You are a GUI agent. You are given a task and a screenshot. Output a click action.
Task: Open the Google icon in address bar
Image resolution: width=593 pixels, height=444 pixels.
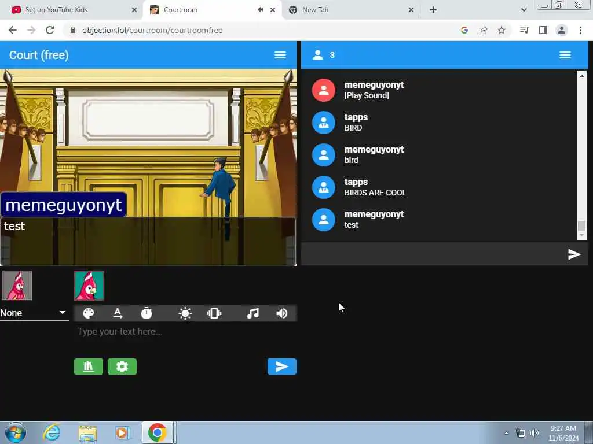[x=464, y=30]
